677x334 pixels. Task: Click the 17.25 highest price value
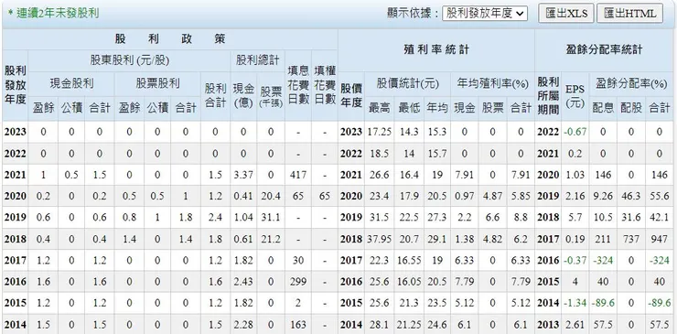pos(379,132)
